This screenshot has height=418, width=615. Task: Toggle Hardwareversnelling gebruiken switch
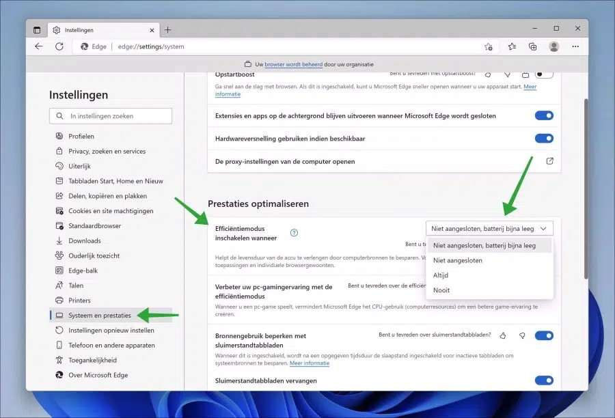(x=544, y=139)
